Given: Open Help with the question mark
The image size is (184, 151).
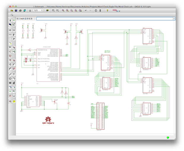Looking at the screenshot, I should 107,11.
